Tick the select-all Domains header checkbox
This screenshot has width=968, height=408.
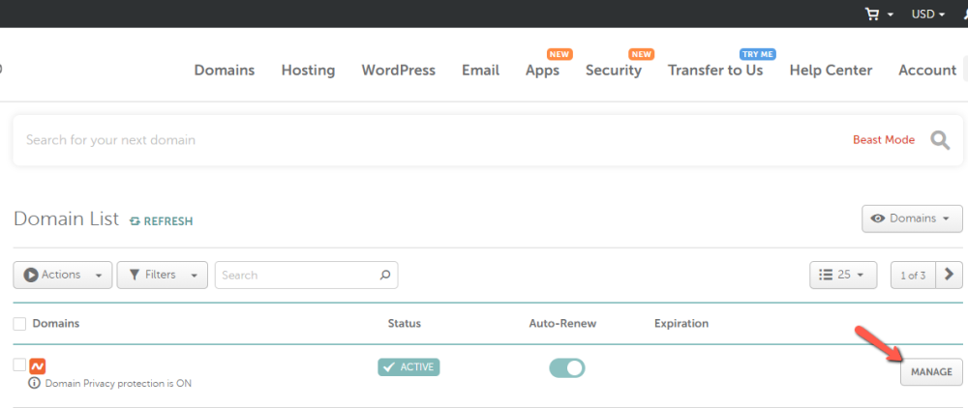pyautogui.click(x=19, y=324)
